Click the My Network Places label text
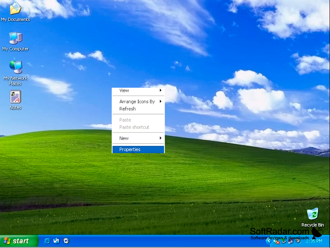This screenshot has height=248, width=330. pos(15,81)
